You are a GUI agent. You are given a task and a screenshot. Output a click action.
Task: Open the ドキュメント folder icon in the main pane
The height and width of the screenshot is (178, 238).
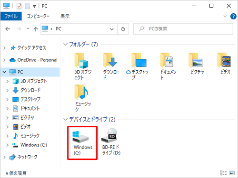(x=167, y=60)
